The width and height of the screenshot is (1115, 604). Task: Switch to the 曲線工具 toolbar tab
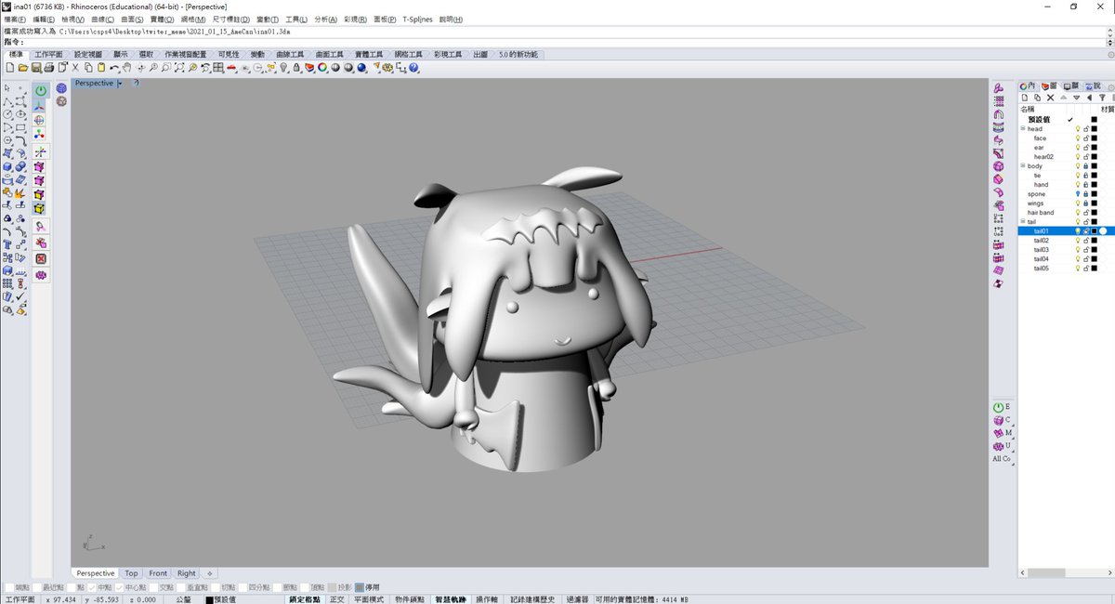(290, 55)
